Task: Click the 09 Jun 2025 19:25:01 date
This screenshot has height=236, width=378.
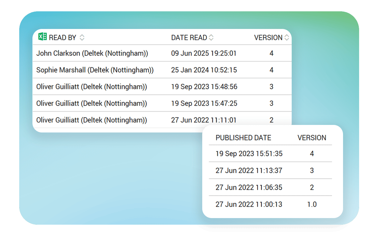Action: pyautogui.click(x=203, y=53)
